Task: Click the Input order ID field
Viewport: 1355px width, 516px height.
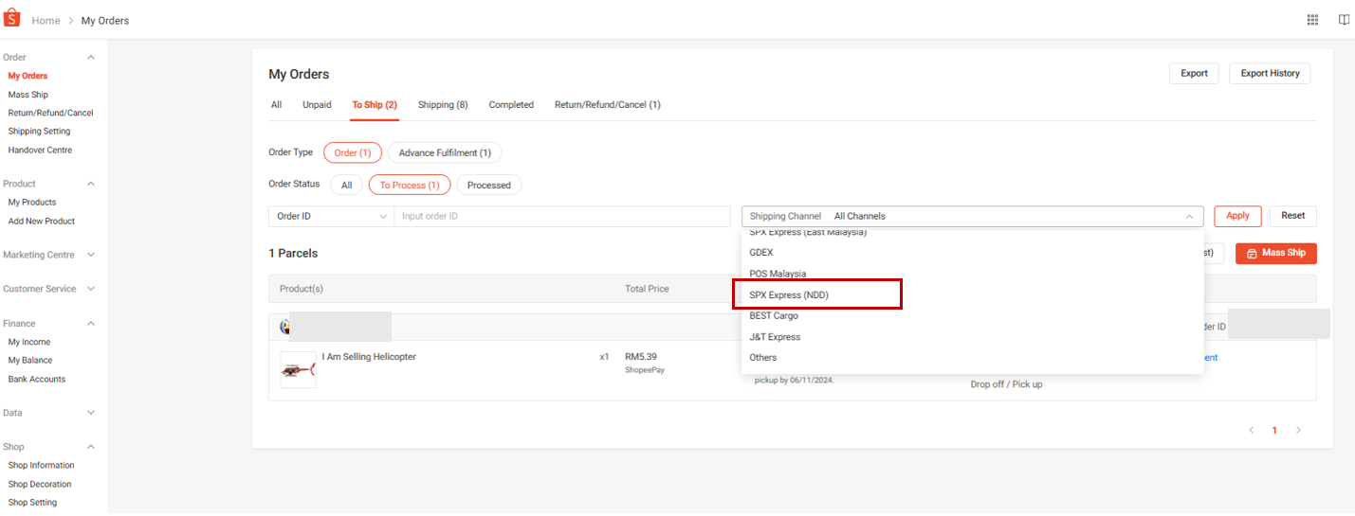Action: pyautogui.click(x=561, y=217)
